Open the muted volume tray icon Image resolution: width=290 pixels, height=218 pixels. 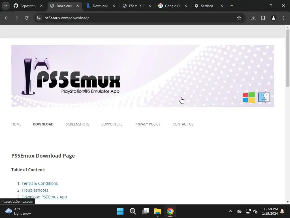[x=255, y=211]
